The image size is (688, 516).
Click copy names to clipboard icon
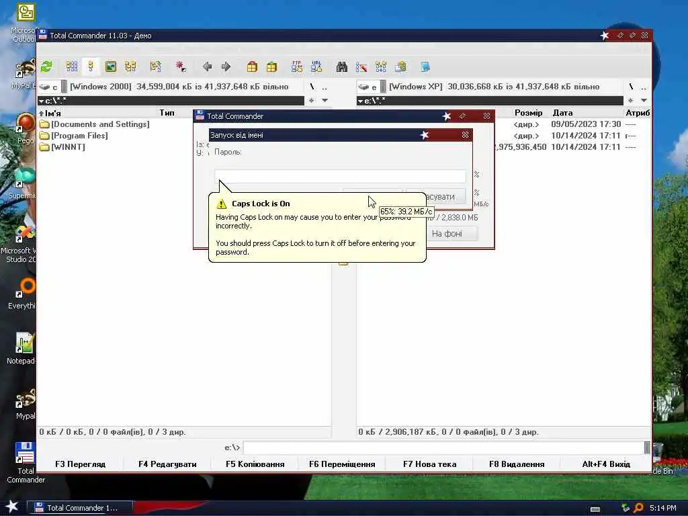[x=400, y=67]
